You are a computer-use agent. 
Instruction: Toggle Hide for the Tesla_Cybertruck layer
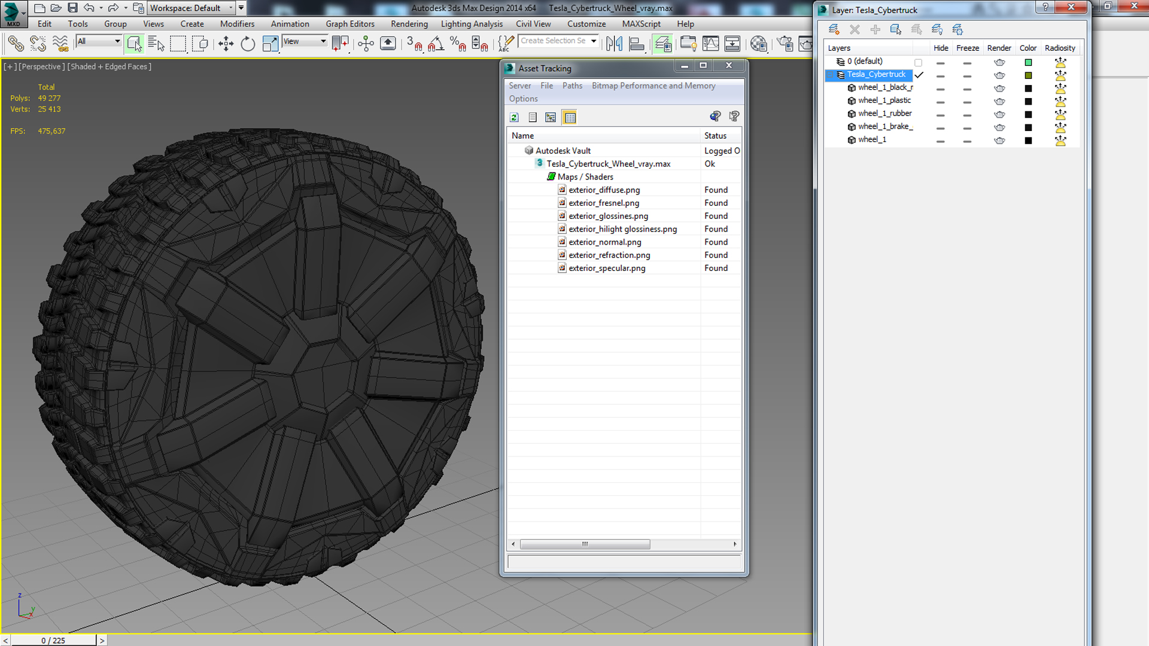940,76
